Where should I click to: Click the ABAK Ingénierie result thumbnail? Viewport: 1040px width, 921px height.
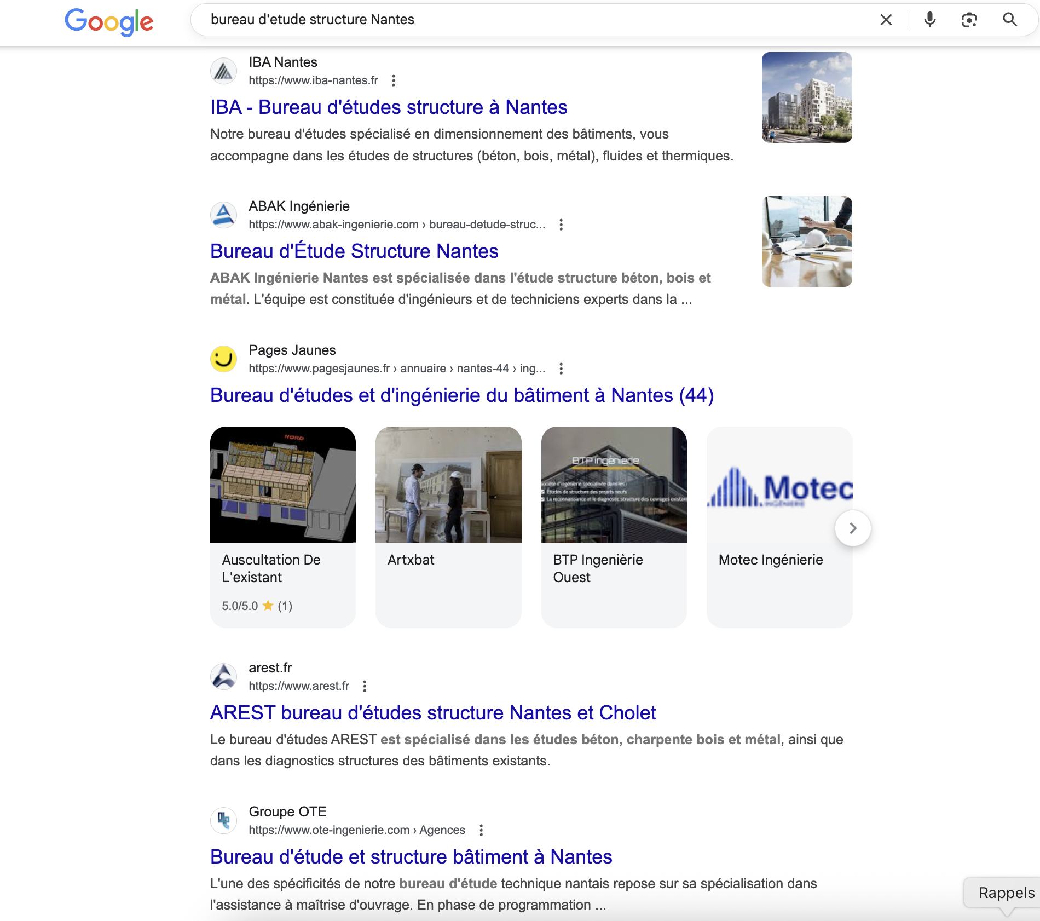point(806,241)
